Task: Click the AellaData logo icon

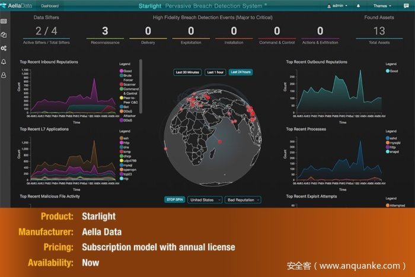Action: tap(5, 5)
